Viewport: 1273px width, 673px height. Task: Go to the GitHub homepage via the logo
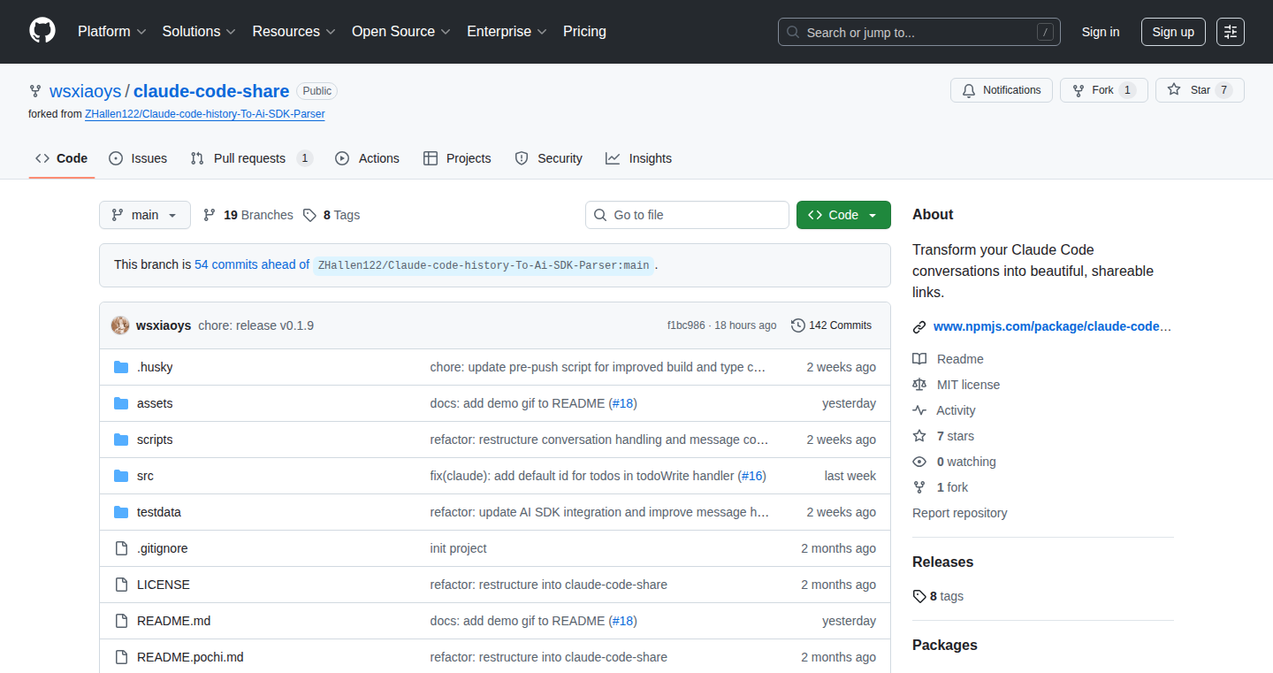(x=42, y=31)
